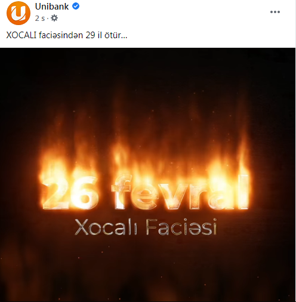This screenshot has height=302, width=296.
Task: Click "faciəsindən" in the post caption
Action: [61, 35]
